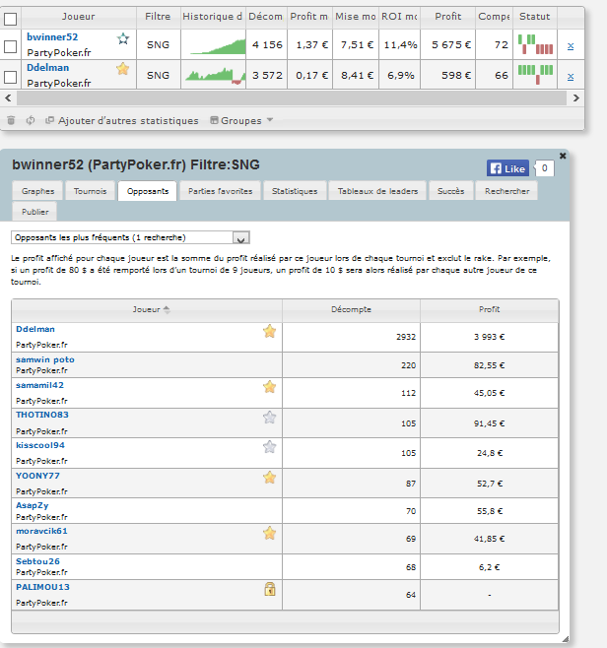The height and width of the screenshot is (648, 607).
Task: Toggle gold star on samamil42 row
Action: point(270,387)
